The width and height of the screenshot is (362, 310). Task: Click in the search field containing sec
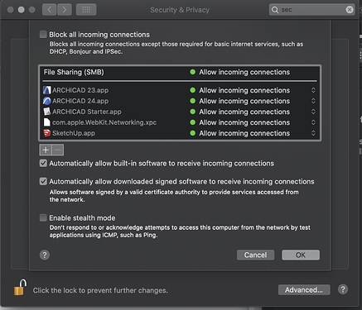[312, 10]
